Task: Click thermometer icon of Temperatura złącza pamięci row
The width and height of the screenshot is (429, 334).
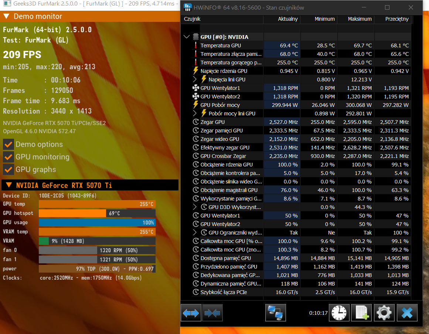Action: (195, 54)
